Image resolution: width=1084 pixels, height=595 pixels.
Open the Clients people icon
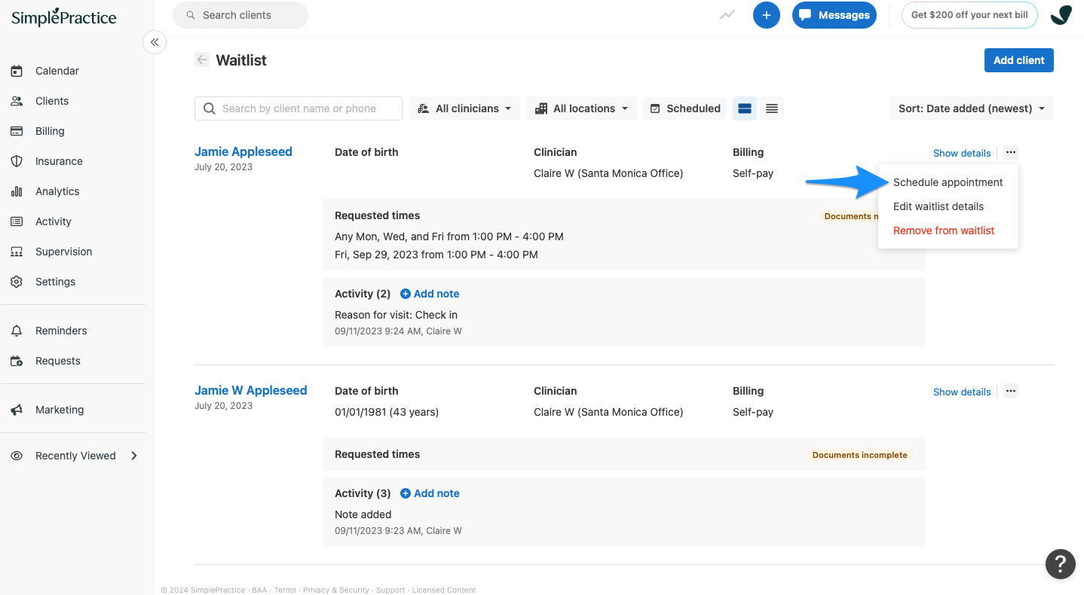coord(17,101)
